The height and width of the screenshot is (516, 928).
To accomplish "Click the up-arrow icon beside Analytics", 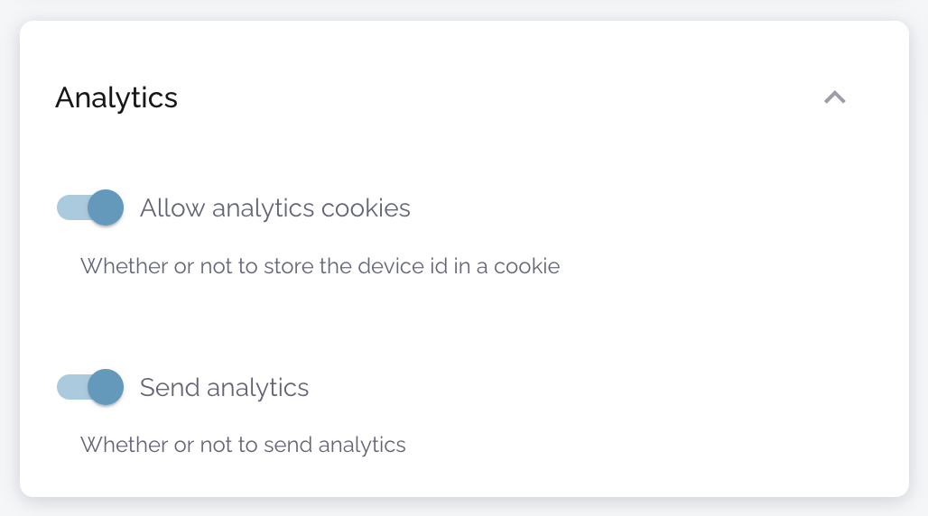I will [835, 97].
